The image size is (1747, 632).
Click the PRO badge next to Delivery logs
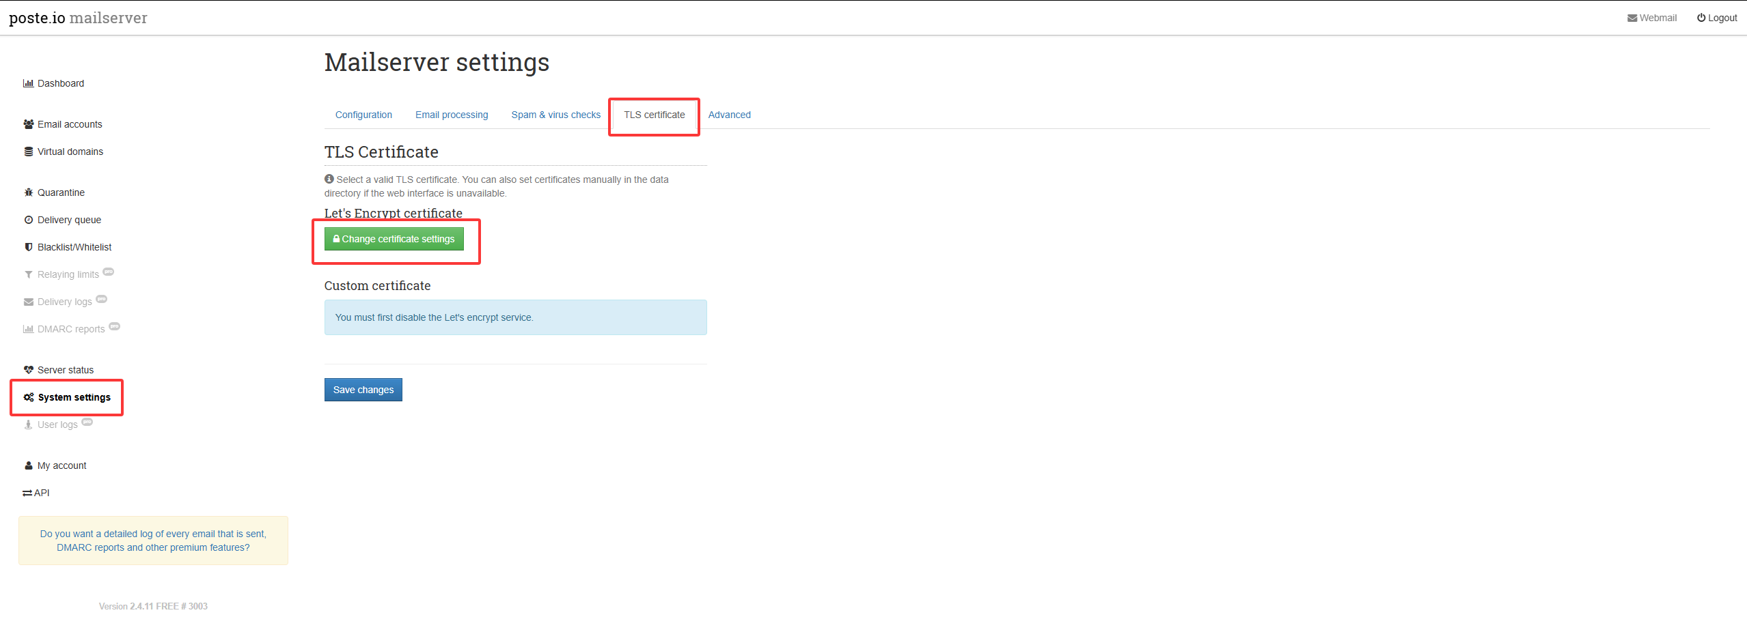coord(102,299)
